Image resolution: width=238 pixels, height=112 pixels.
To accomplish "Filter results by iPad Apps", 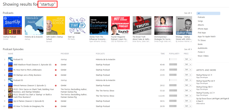I will click(202, 33).
